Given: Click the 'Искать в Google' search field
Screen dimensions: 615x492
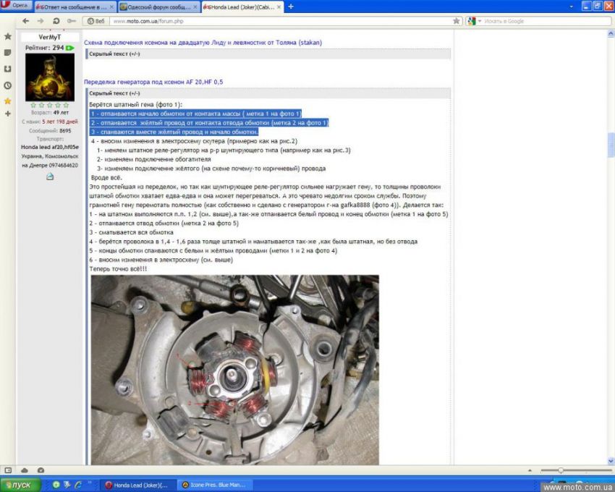Looking at the screenshot, I should point(546,21).
